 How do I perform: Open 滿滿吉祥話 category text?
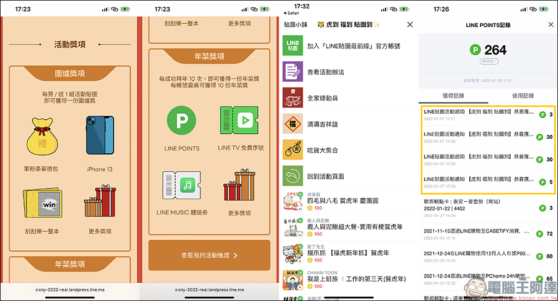(323, 124)
